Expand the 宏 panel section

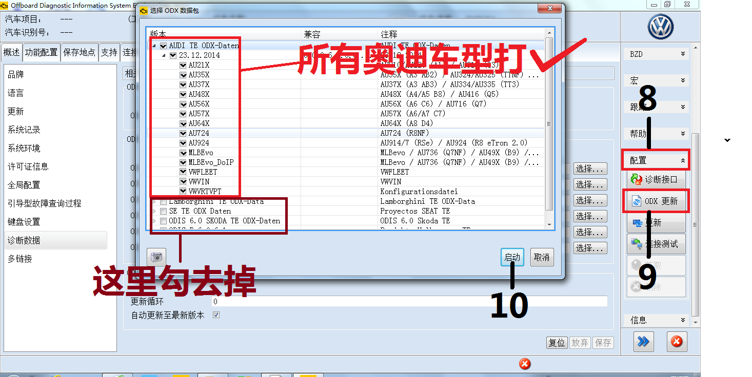[656, 80]
